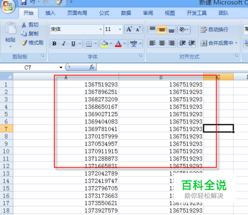248x215 pixels.
Task: Align cell content to the top
Action: 152,30
